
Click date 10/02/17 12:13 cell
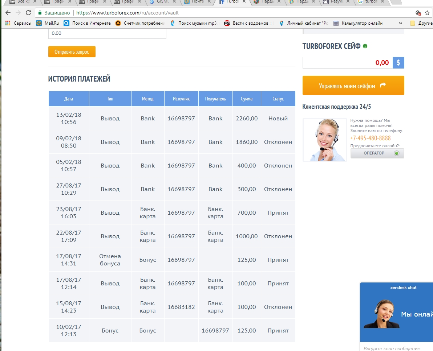tap(69, 330)
